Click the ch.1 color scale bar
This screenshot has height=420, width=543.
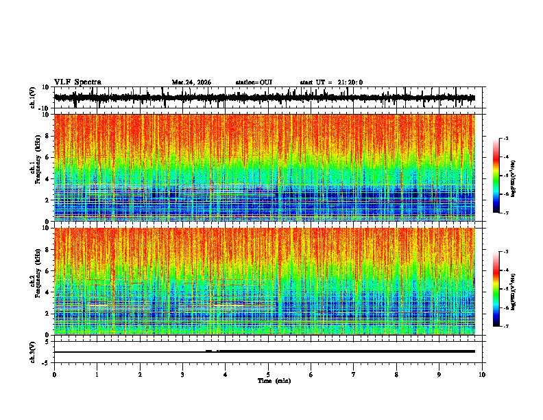(x=496, y=176)
